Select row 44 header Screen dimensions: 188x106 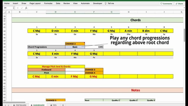click(x=5, y=31)
